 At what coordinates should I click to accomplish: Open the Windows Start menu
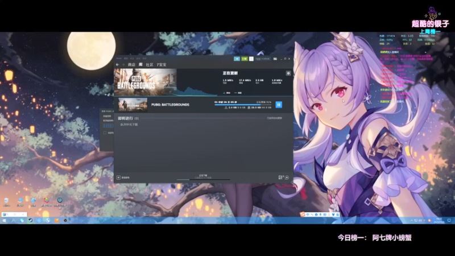[x=4, y=221]
